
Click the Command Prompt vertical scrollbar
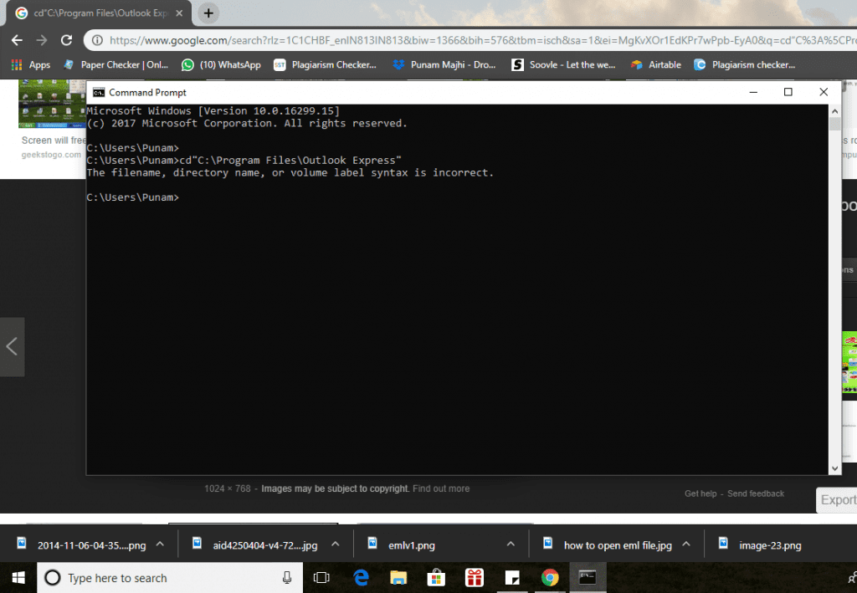(x=834, y=293)
